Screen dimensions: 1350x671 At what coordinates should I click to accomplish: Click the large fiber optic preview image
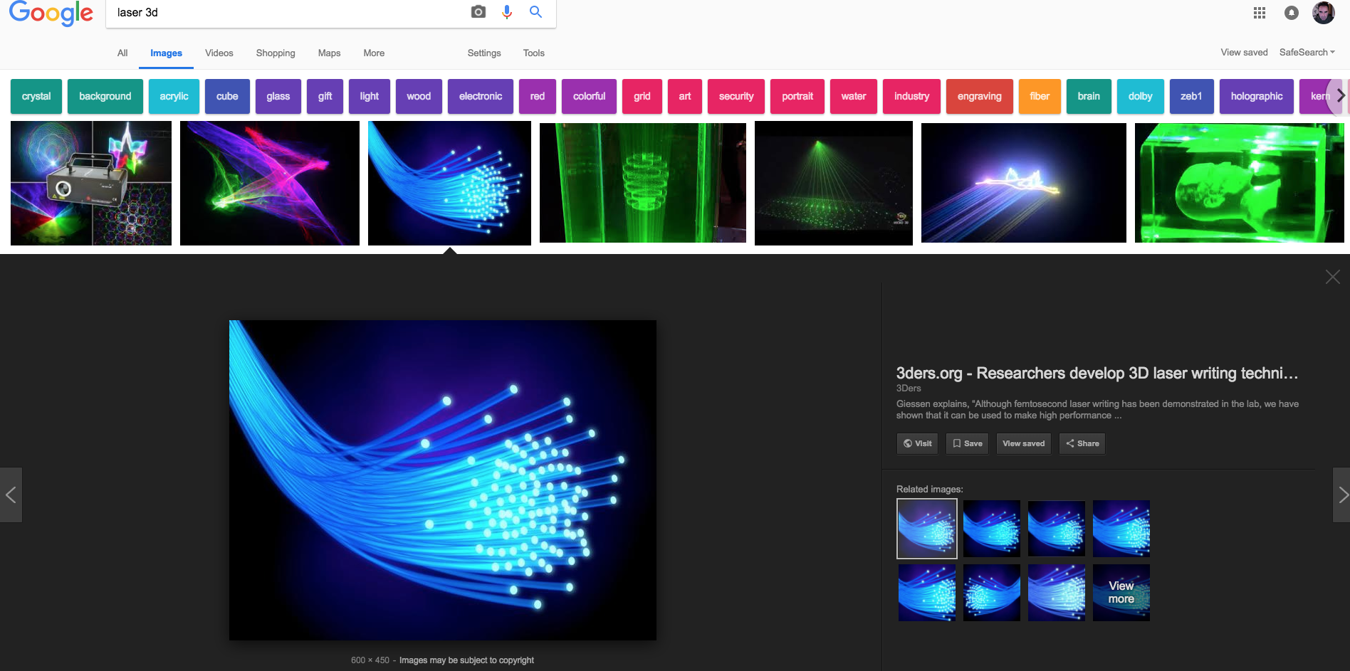(x=443, y=480)
